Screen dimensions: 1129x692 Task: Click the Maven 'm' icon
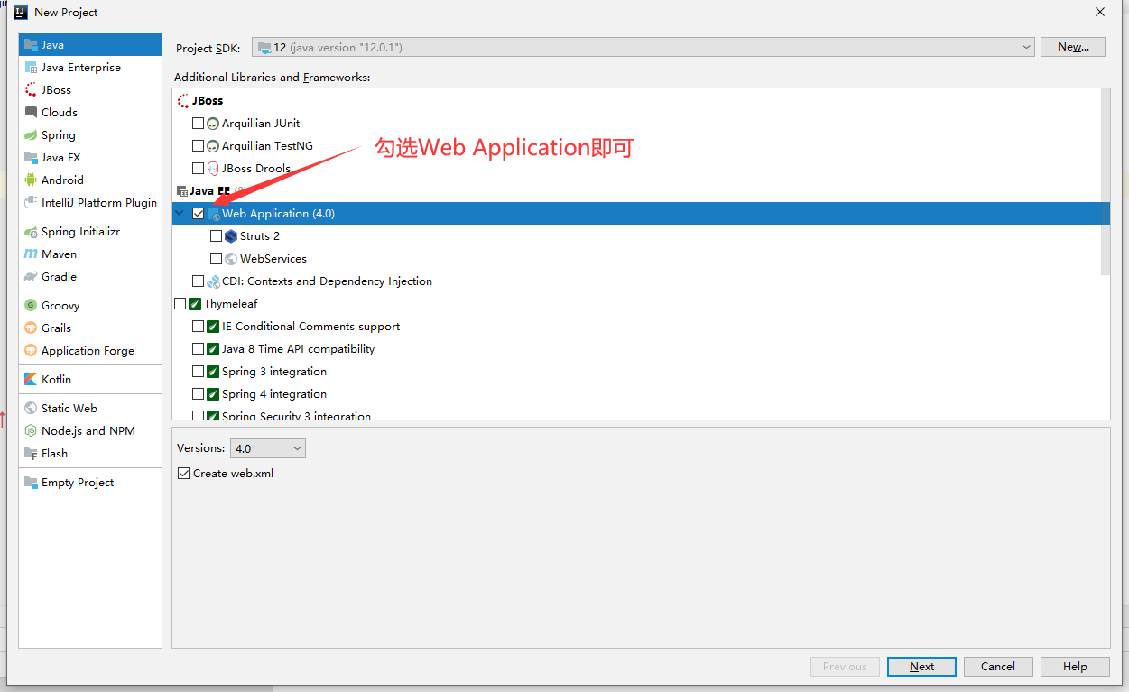click(x=31, y=254)
